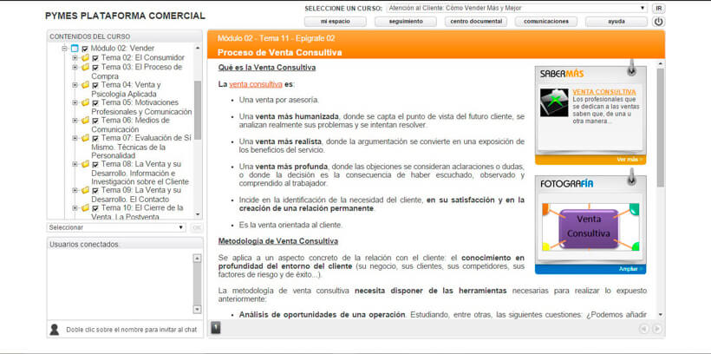
Task: Expand Tema 02: El Consumidor
Action: pos(75,57)
